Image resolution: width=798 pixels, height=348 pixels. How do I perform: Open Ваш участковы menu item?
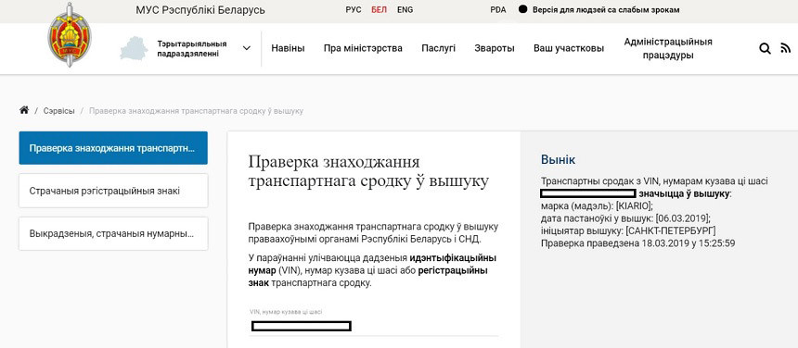569,49
